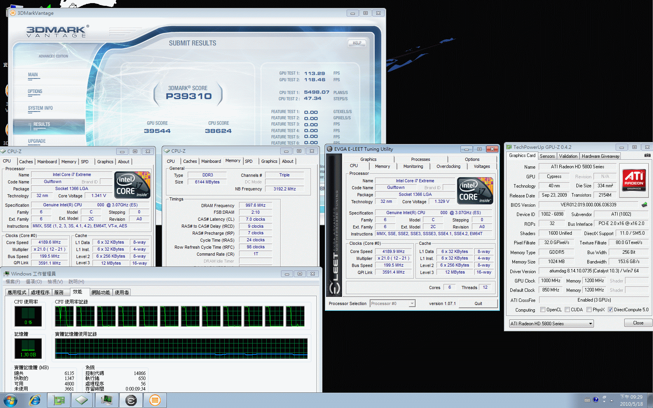Click the Task Manager title bar icon
This screenshot has height=408, width=653.
(x=7, y=274)
